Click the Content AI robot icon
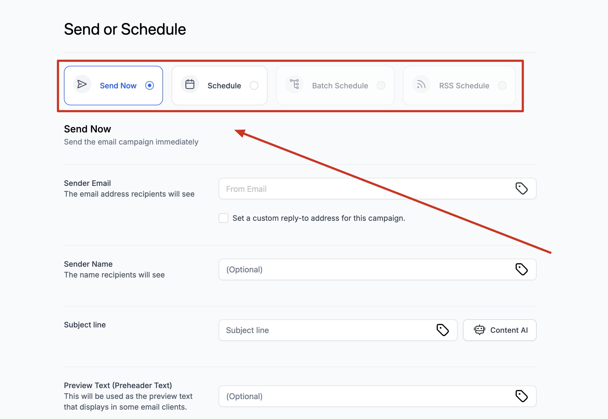Image resolution: width=608 pixels, height=419 pixels. (479, 330)
